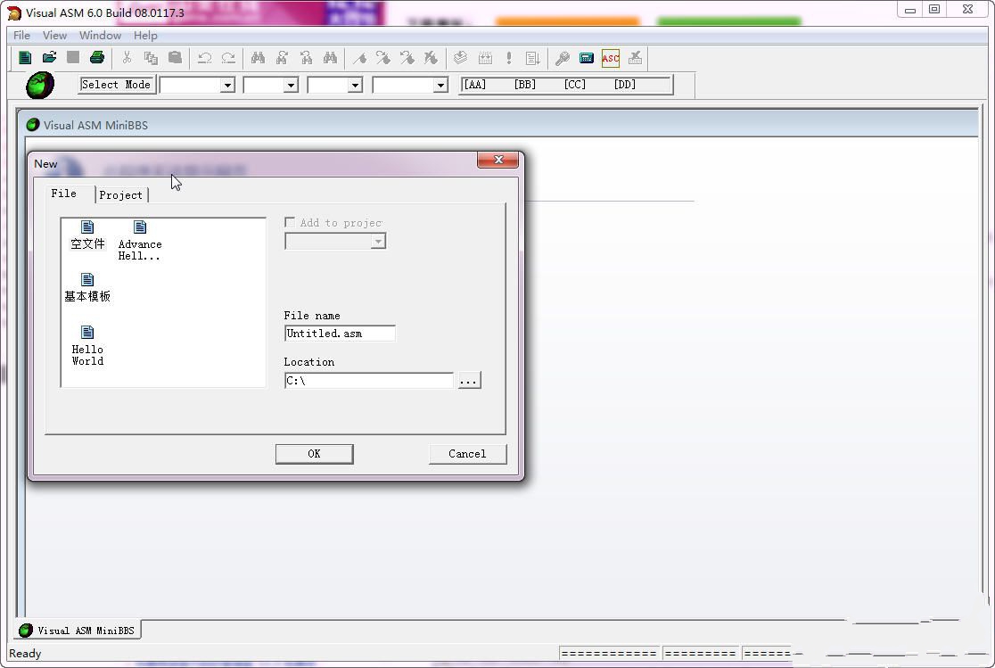
Task: Click the Copy toolbar icon
Action: [151, 58]
